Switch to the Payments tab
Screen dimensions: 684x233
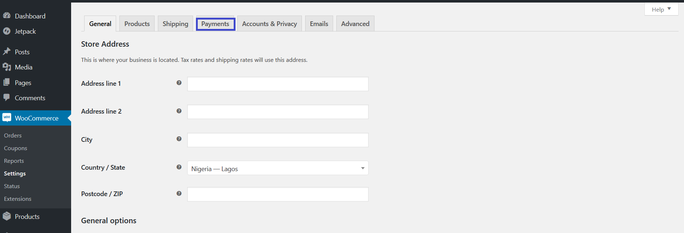pos(216,24)
